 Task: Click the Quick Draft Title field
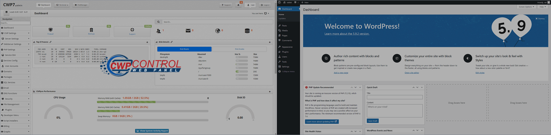(395, 97)
